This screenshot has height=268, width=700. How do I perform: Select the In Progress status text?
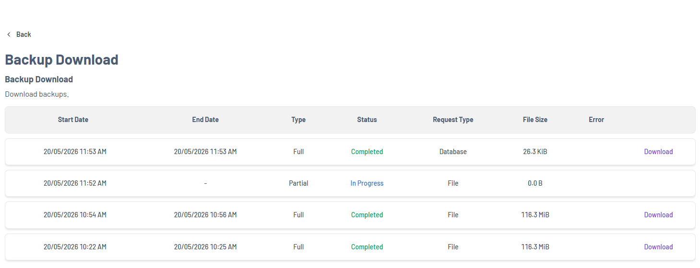(x=367, y=183)
